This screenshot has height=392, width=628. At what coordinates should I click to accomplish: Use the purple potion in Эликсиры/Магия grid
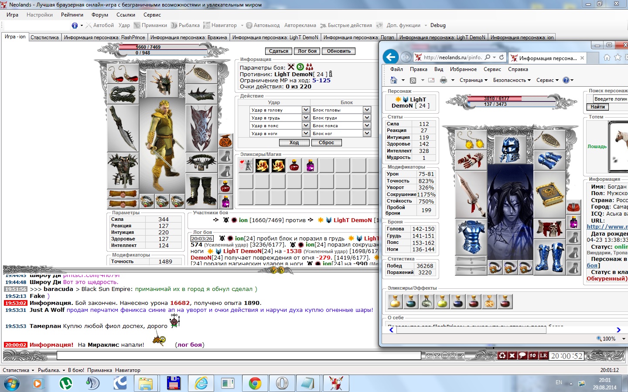tap(310, 166)
